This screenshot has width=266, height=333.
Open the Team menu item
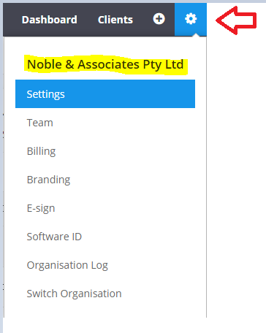point(40,123)
